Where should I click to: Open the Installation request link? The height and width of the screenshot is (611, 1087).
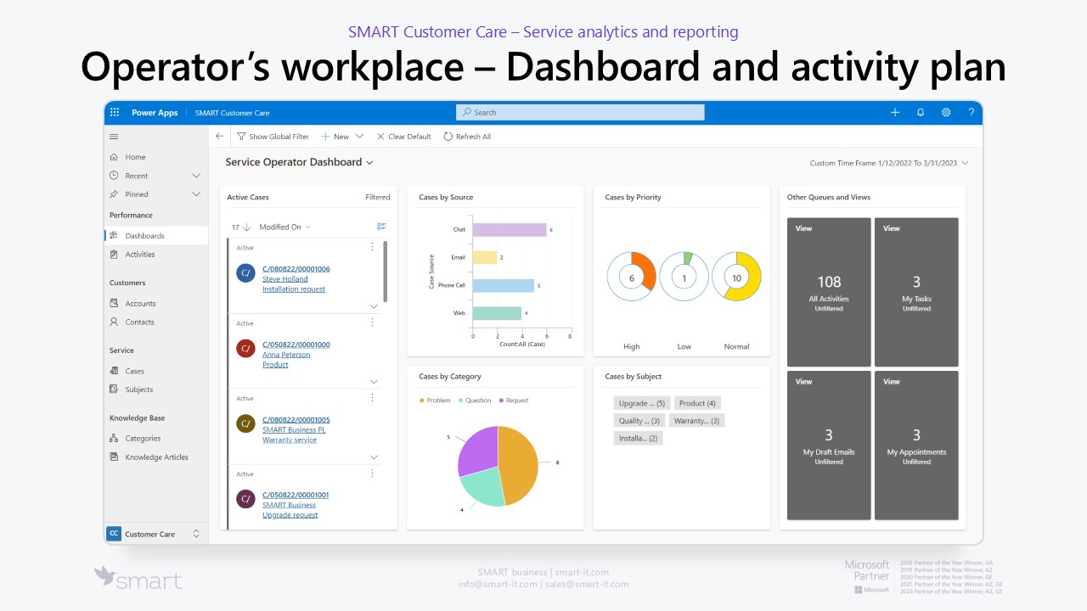(294, 289)
